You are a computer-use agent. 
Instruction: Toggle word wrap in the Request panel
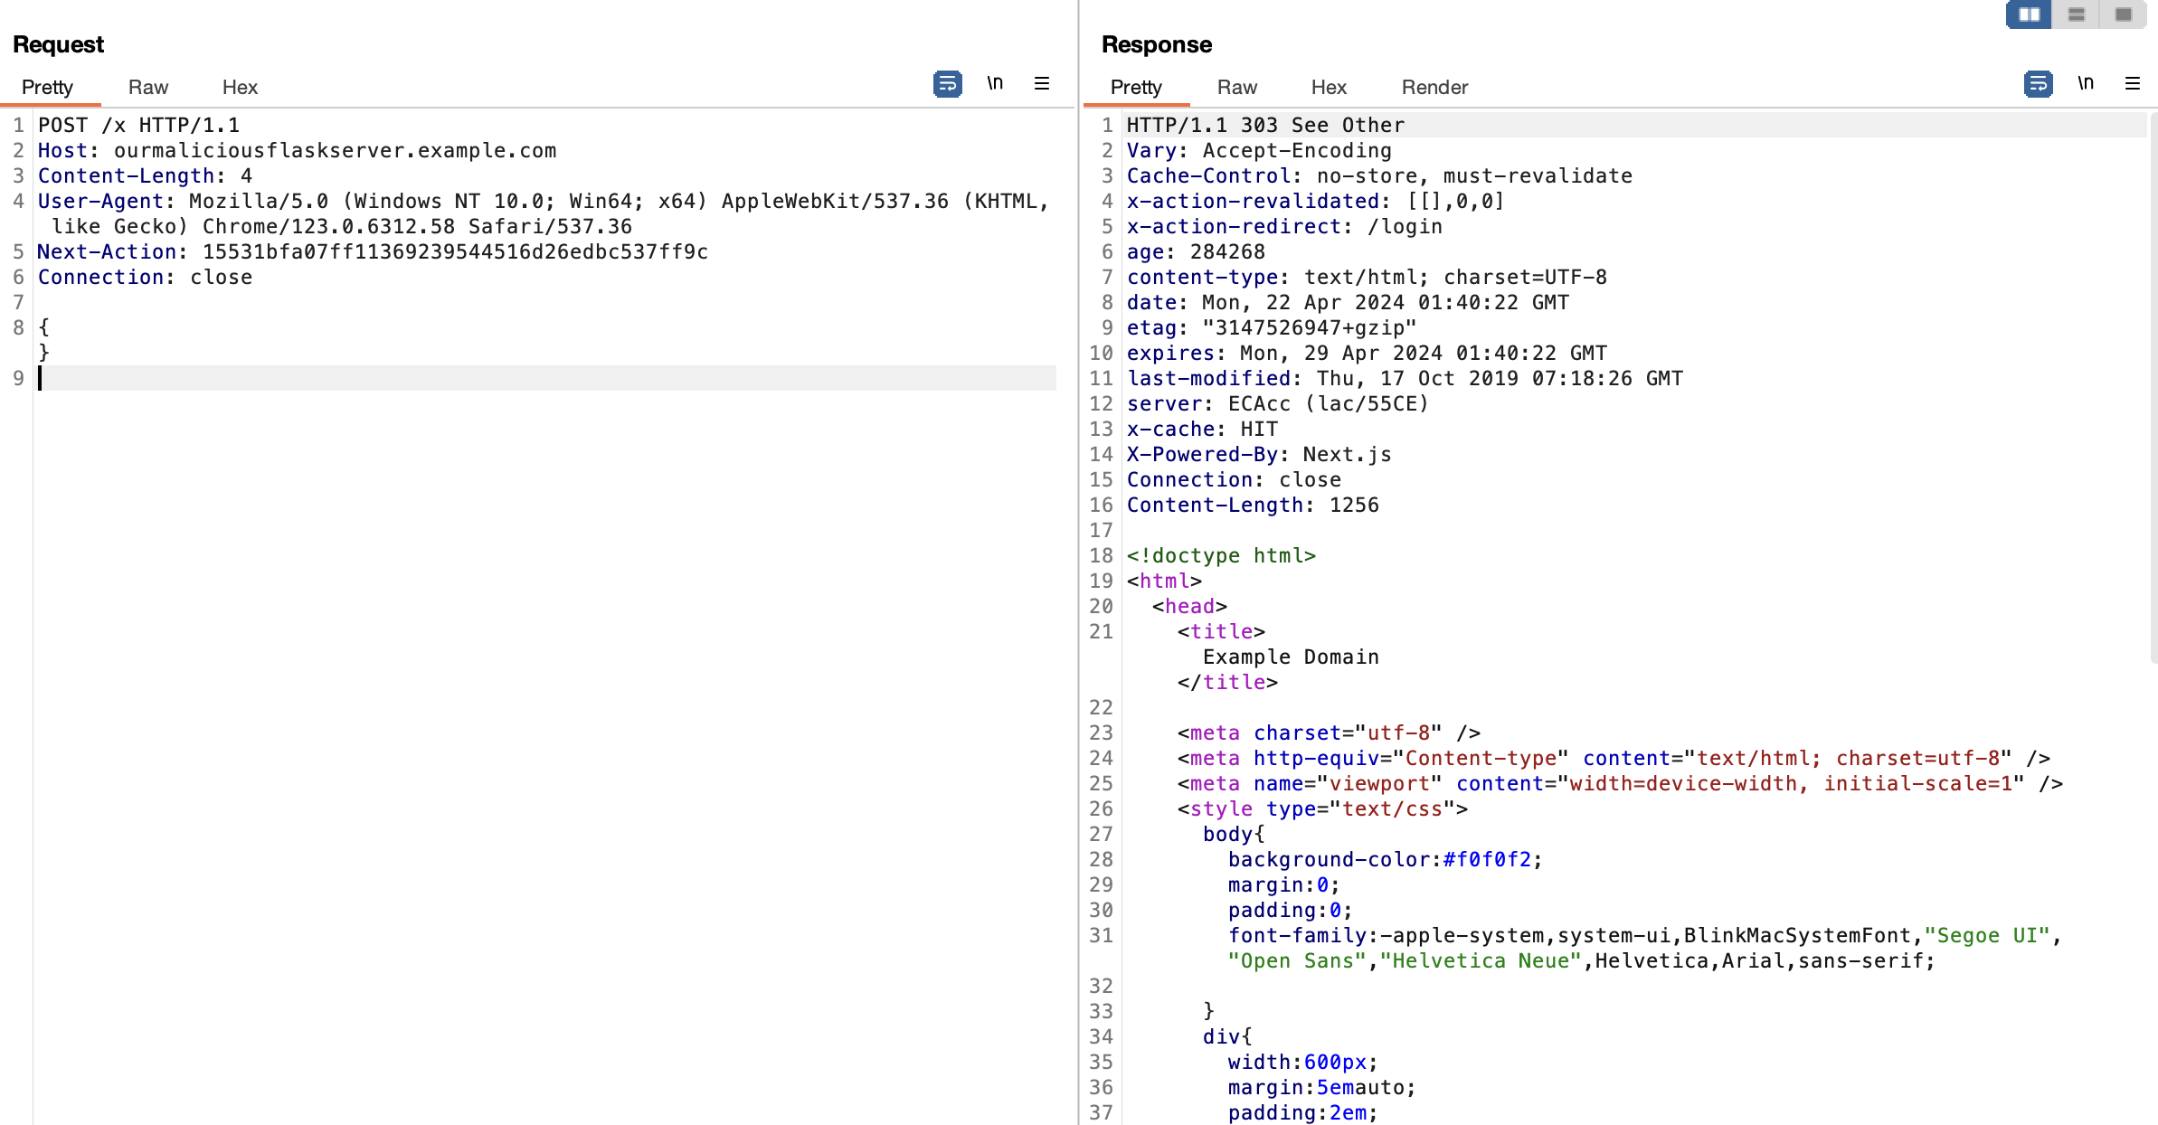pos(947,84)
